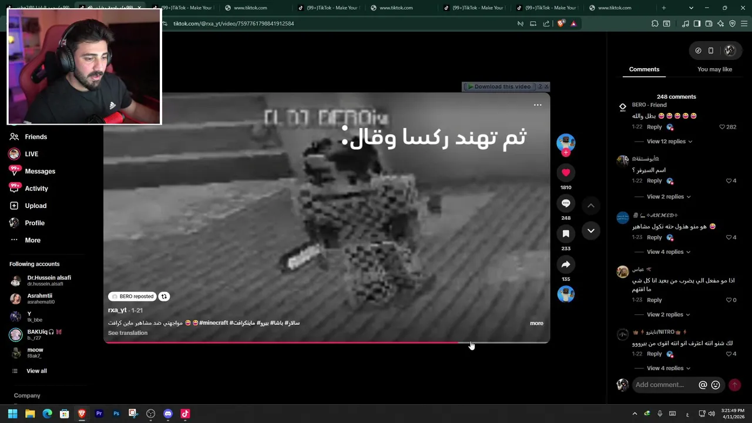Follow the creator via the red plus badge
The height and width of the screenshot is (423, 752).
tap(566, 153)
